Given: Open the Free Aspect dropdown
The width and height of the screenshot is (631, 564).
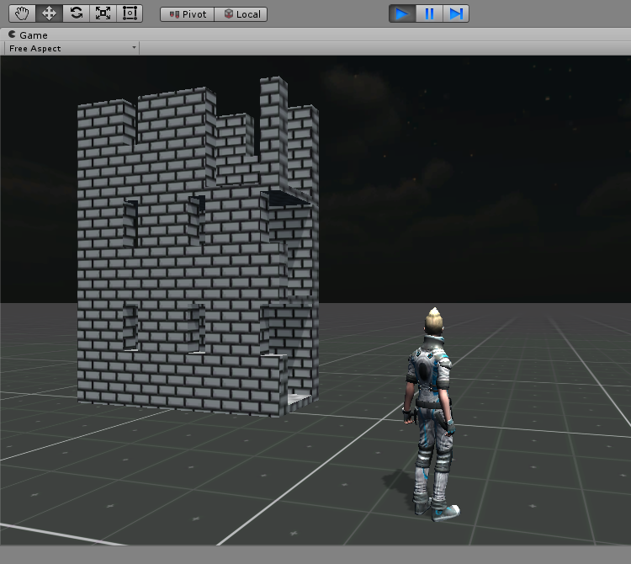Looking at the screenshot, I should tap(72, 48).
